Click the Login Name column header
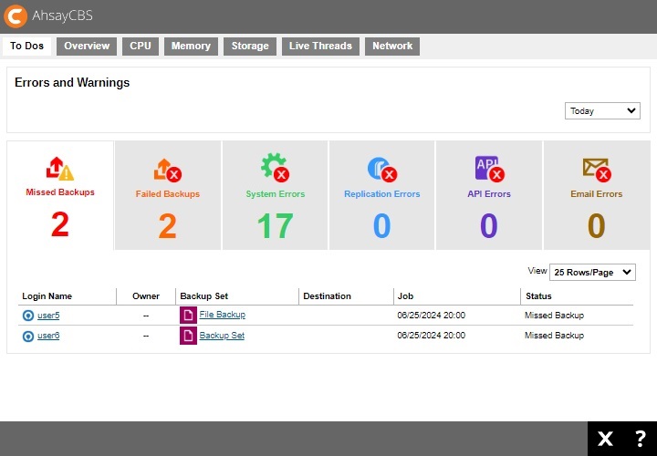The image size is (657, 456). tap(47, 296)
